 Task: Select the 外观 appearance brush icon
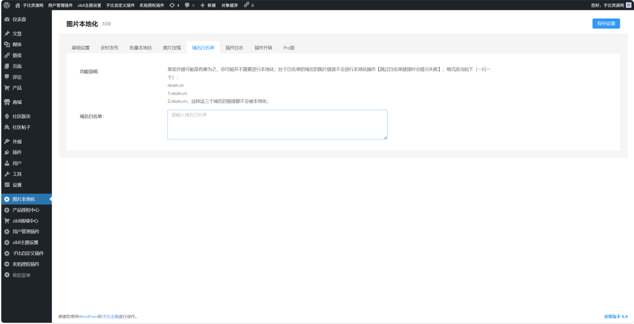[7, 141]
